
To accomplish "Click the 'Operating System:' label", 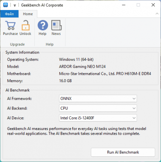I will [23, 59].
